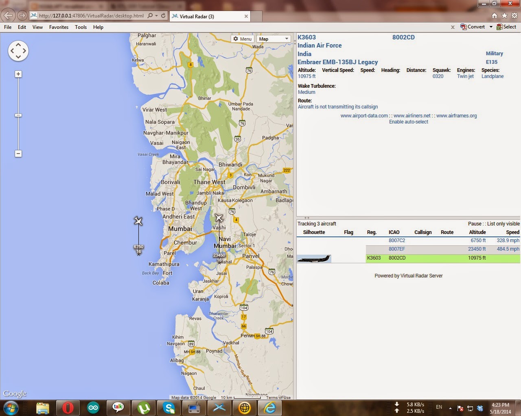Click the EN language indicator

(439, 407)
